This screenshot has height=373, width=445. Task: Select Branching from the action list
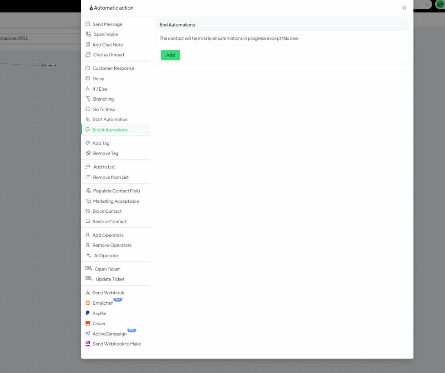[x=103, y=99]
